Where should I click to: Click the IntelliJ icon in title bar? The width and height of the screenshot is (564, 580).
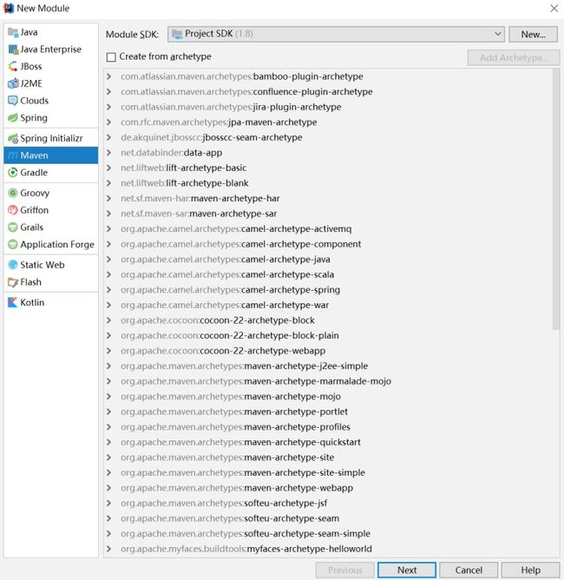9,8
